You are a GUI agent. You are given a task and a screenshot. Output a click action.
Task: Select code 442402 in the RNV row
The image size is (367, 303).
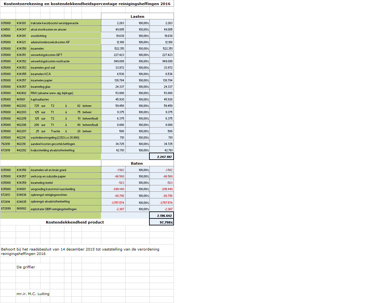[22, 93]
